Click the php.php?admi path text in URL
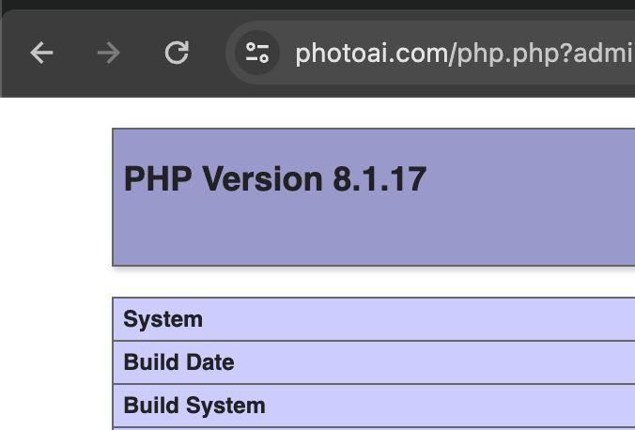The width and height of the screenshot is (635, 430). click(x=544, y=54)
